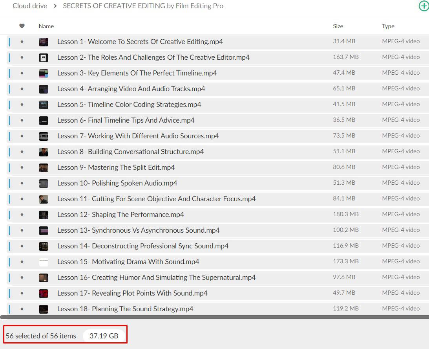429x349 pixels.
Task: Open the SECRETS OF CREATIVE EDITING breadcrumb folder
Action: pos(143,6)
